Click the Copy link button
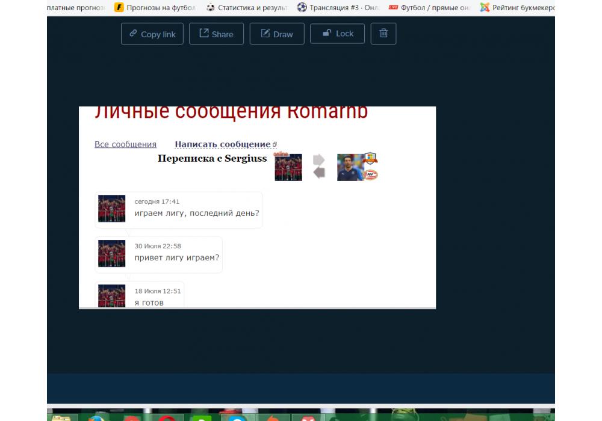The width and height of the screenshot is (602, 421). coord(152,34)
